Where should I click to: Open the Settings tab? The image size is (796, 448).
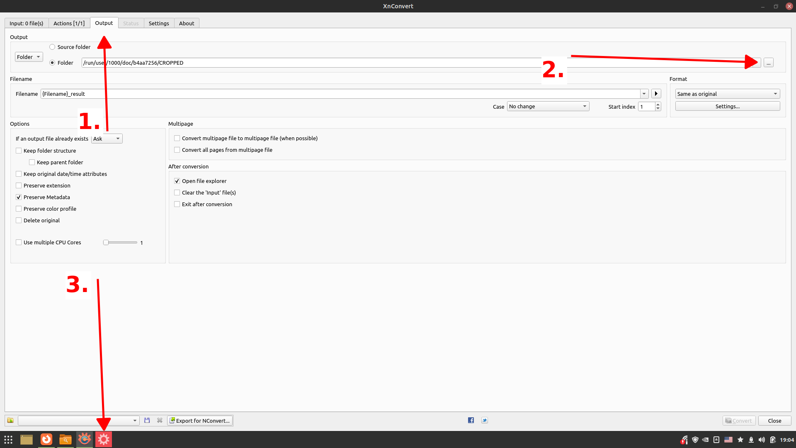[159, 23]
